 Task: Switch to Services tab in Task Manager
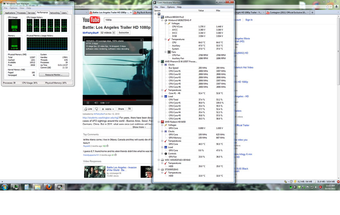[x=31, y=13]
